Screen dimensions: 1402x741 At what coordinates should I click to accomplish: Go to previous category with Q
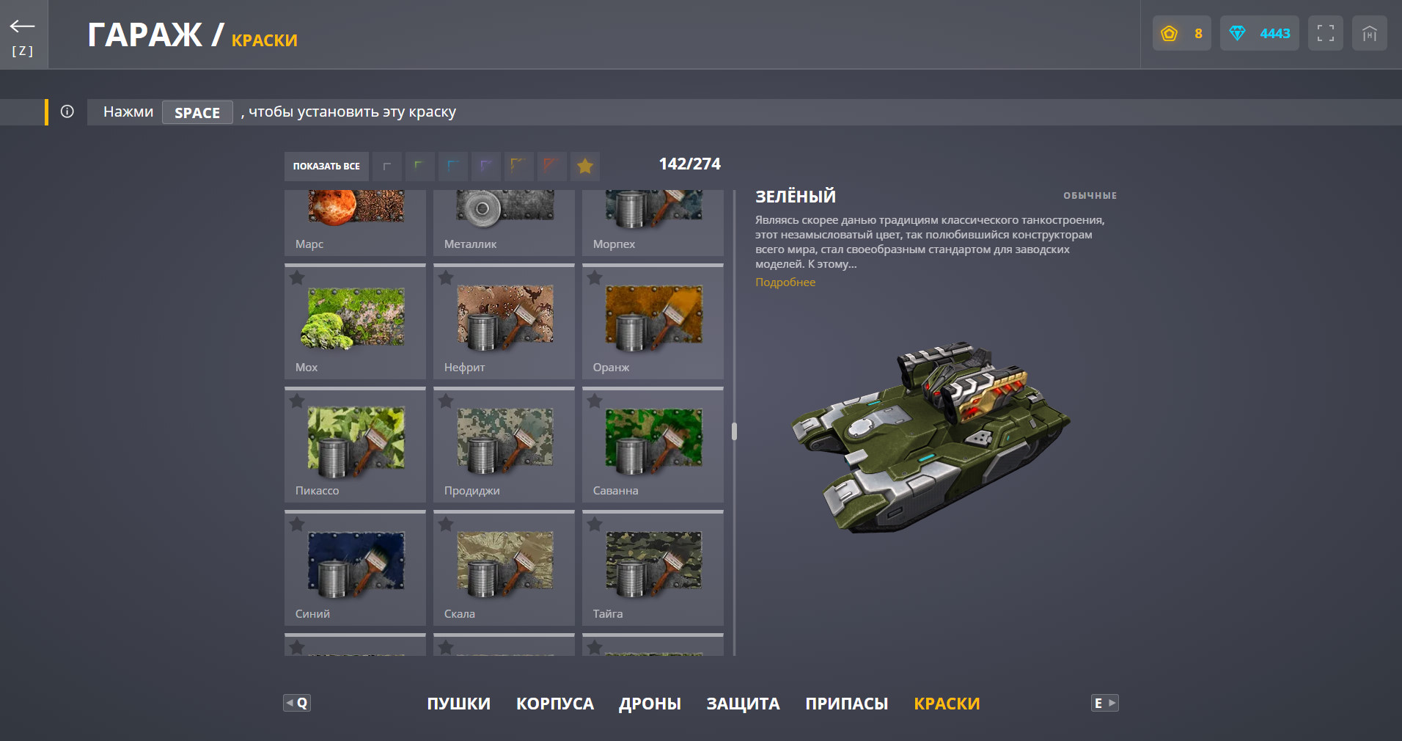click(297, 703)
